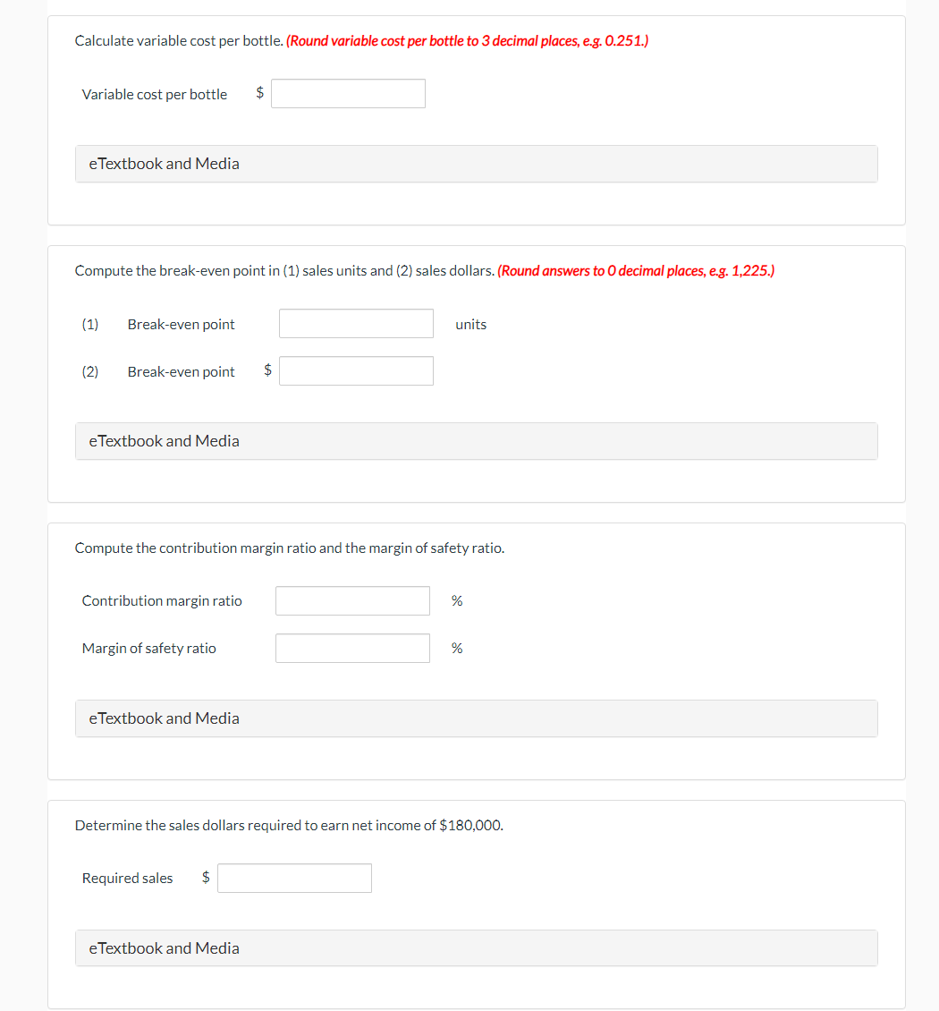Click the Break-even point units input box

coord(356,323)
